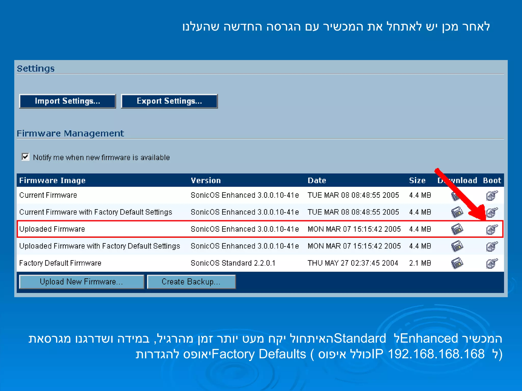Select the Boot column header
522x391 pixels.
(x=492, y=180)
